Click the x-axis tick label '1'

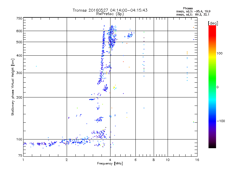pyautogui.click(x=23, y=160)
